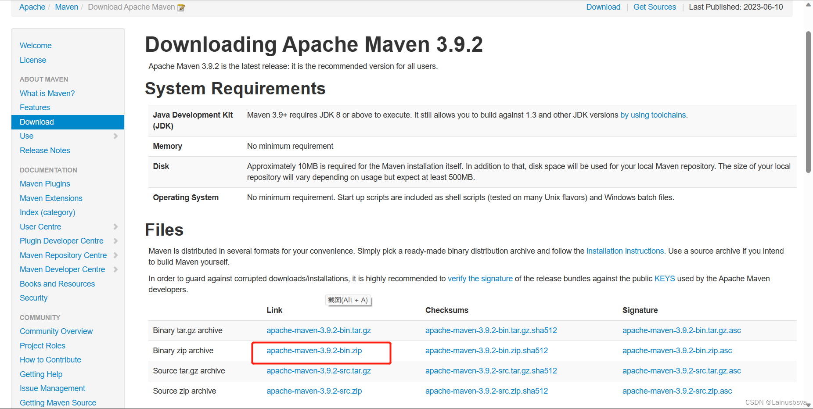This screenshot has width=813, height=409.
Task: Click the 'Binary tar.gz archive' row label
Action: pyautogui.click(x=187, y=330)
